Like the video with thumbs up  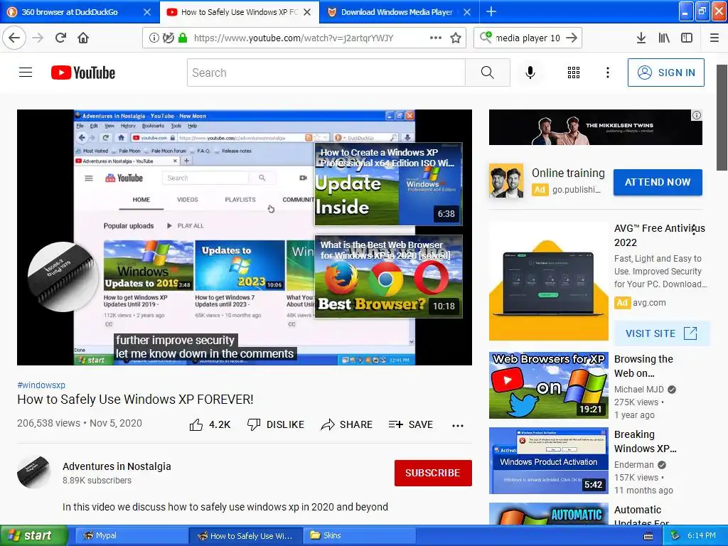point(210,424)
